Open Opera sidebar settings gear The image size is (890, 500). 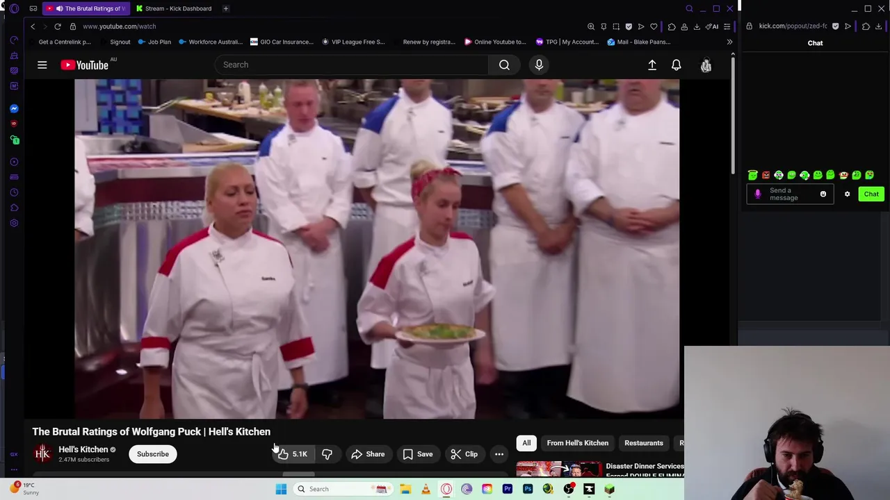14,223
